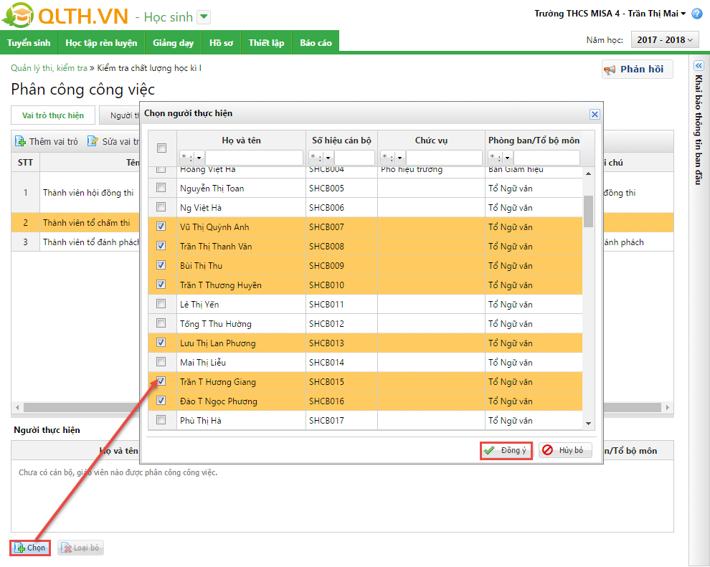Uncheck the Vũ Thị Quỳnh Anh checkbox
The image size is (710, 567).
click(161, 227)
